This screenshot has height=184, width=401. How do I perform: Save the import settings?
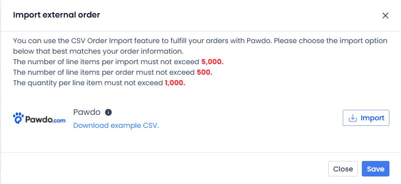click(x=375, y=168)
